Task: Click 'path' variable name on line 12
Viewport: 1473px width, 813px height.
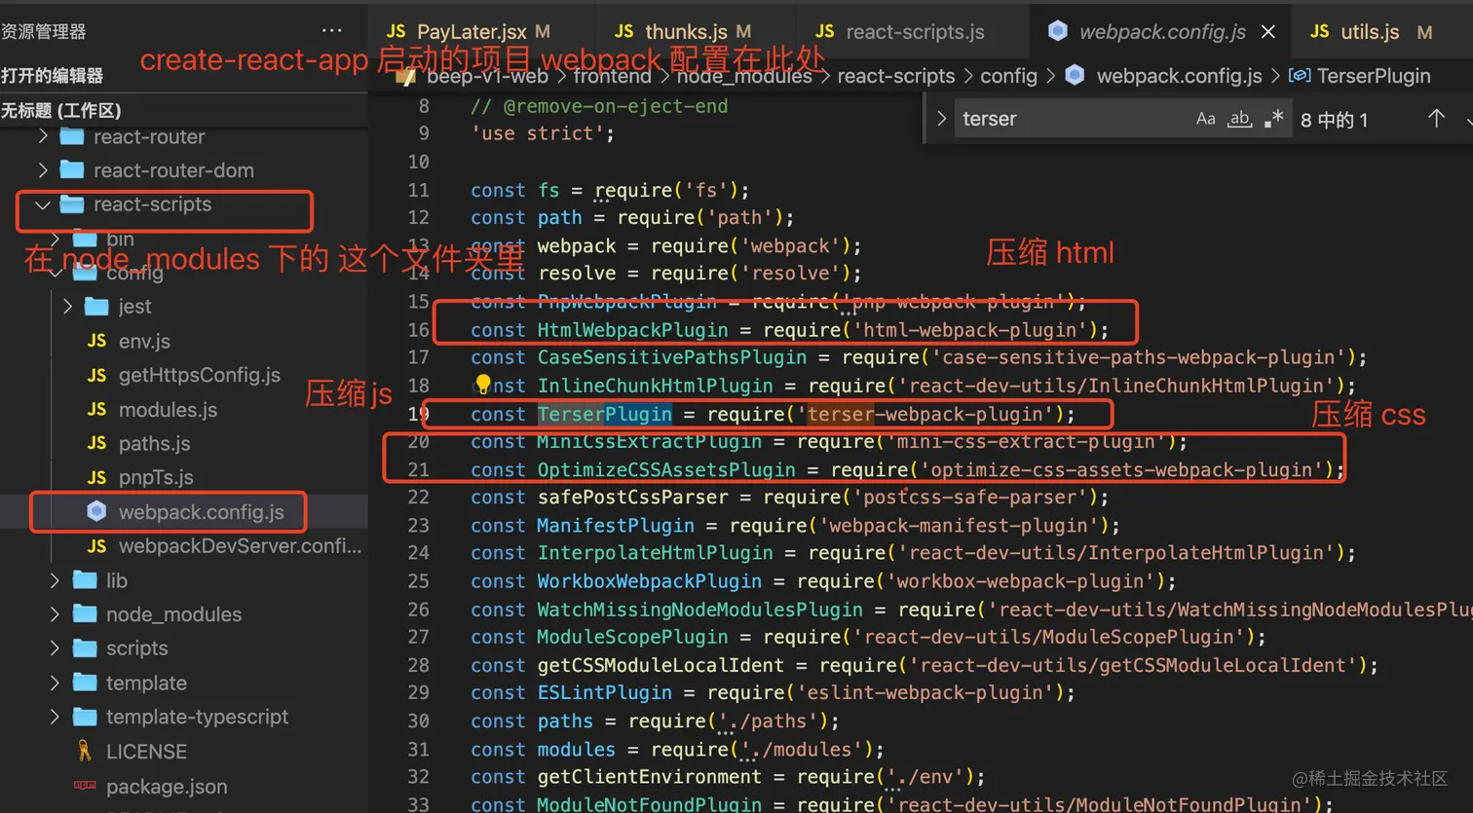Action: pyautogui.click(x=560, y=218)
